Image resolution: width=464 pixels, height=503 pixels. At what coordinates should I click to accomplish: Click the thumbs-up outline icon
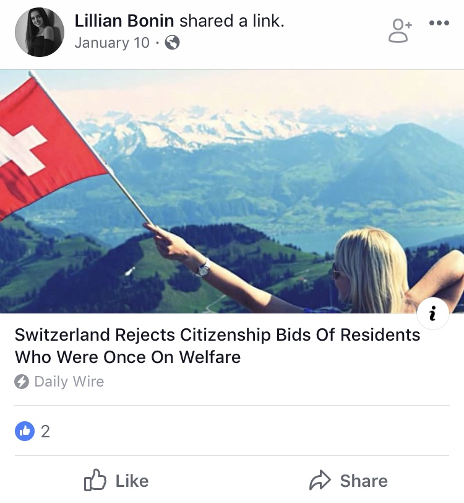pos(95,480)
